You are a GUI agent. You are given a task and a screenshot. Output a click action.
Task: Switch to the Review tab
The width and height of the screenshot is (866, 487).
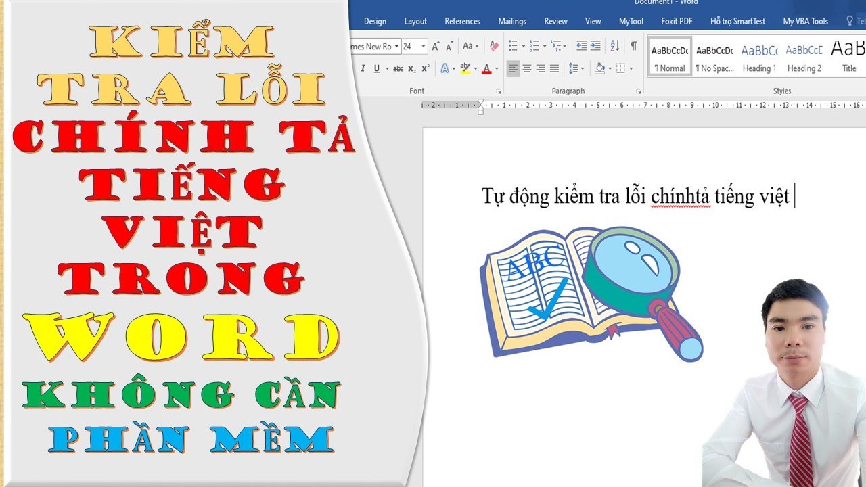tap(555, 21)
